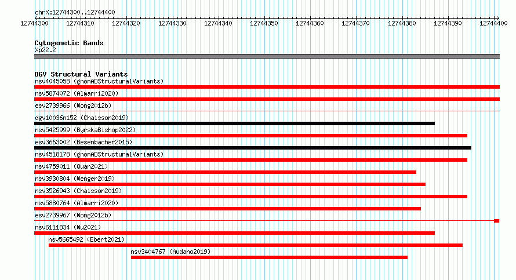
Task: Select the nsv5874072 red variant bar
Action: [x=267, y=99]
